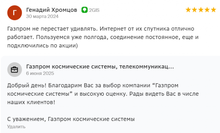Click the briefcase company avatar icon

[x=15, y=70]
